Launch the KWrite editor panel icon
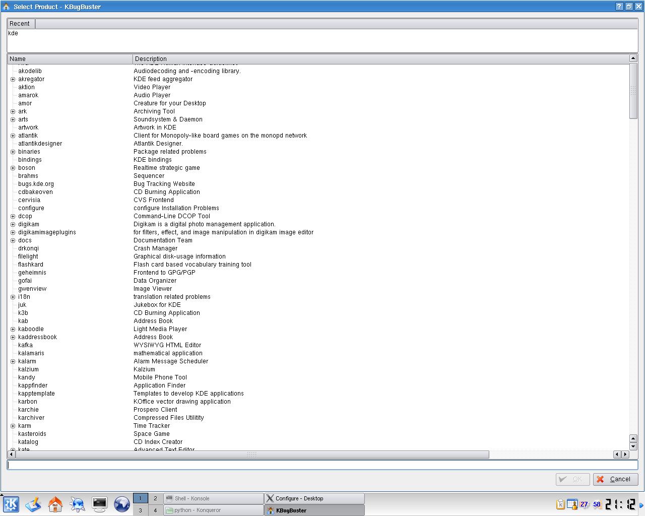 [33, 504]
